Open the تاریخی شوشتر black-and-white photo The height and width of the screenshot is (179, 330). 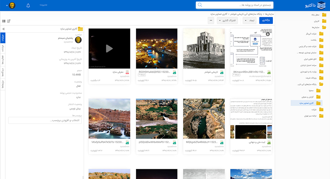coord(204,49)
